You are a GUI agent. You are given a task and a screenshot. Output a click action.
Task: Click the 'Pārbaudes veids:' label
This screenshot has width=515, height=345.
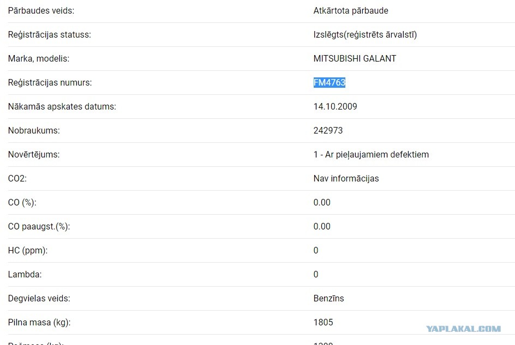pos(41,11)
